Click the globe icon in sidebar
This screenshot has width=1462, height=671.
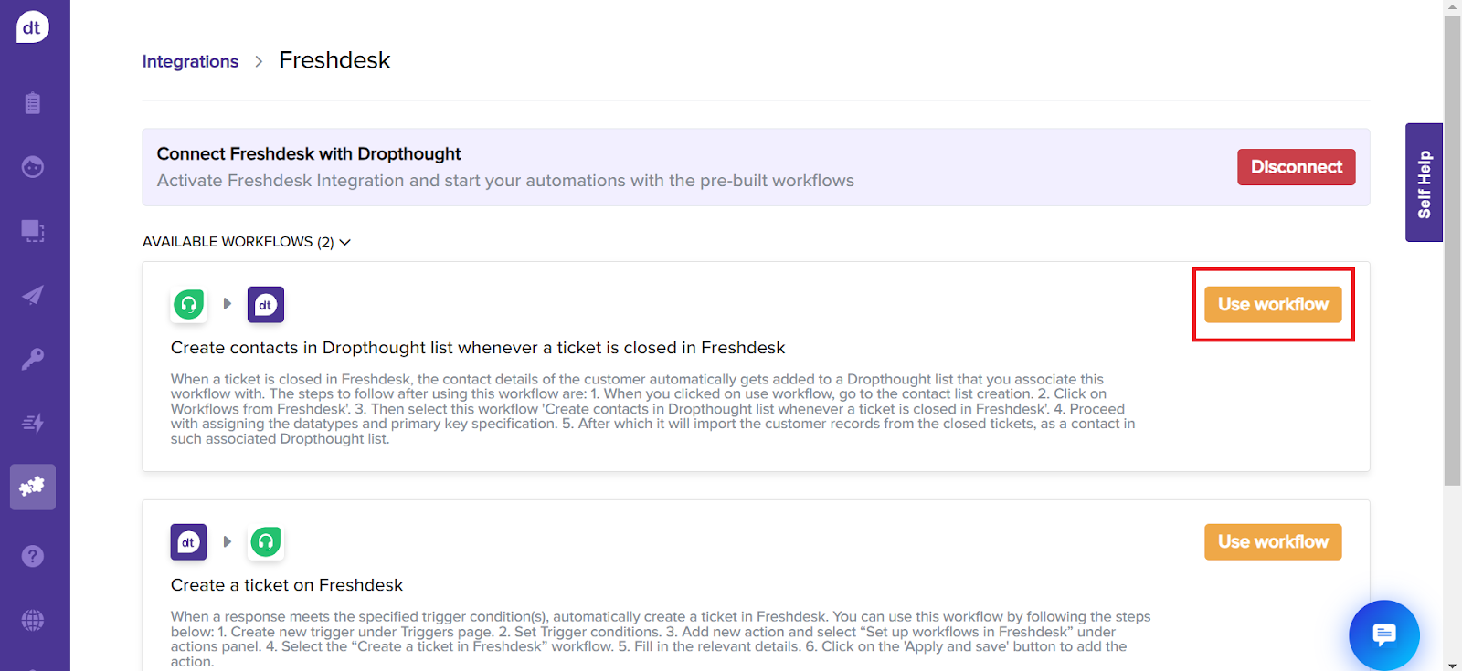[33, 621]
